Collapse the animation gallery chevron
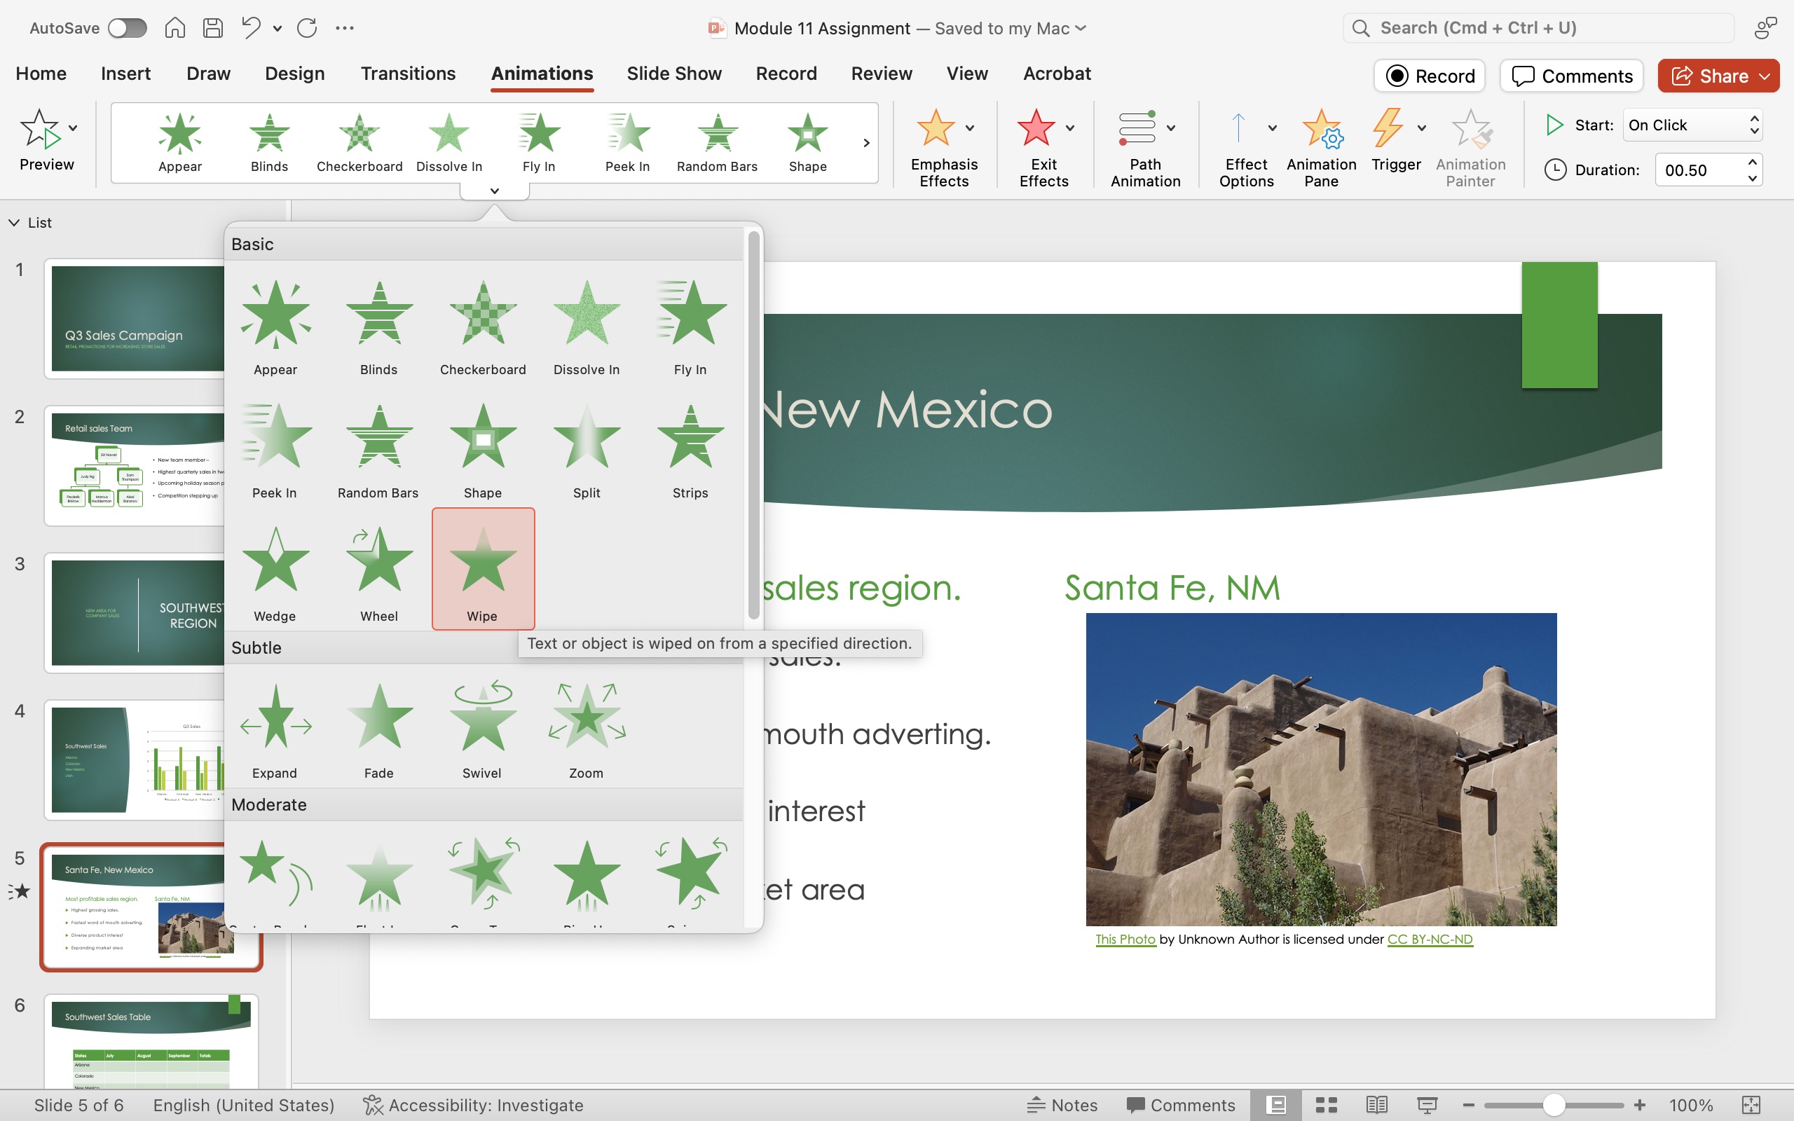The width and height of the screenshot is (1794, 1121). point(495,191)
